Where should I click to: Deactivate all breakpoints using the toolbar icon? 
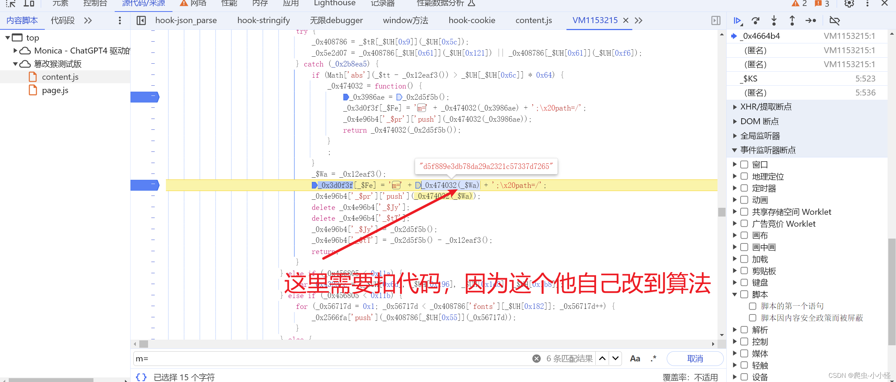tap(834, 21)
